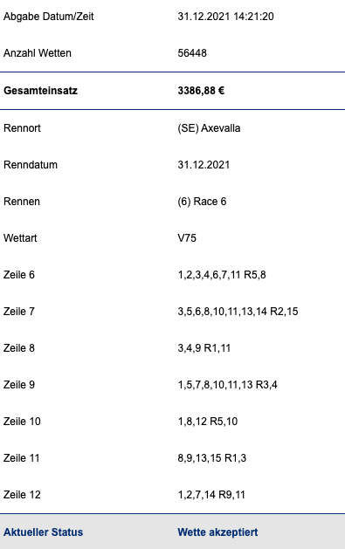This screenshot has height=549, width=345.
Task: Click the Gesamteinsatz heading
Action: (41, 91)
